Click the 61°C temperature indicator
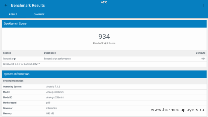This screenshot has width=208, height=117. tap(104, 2)
